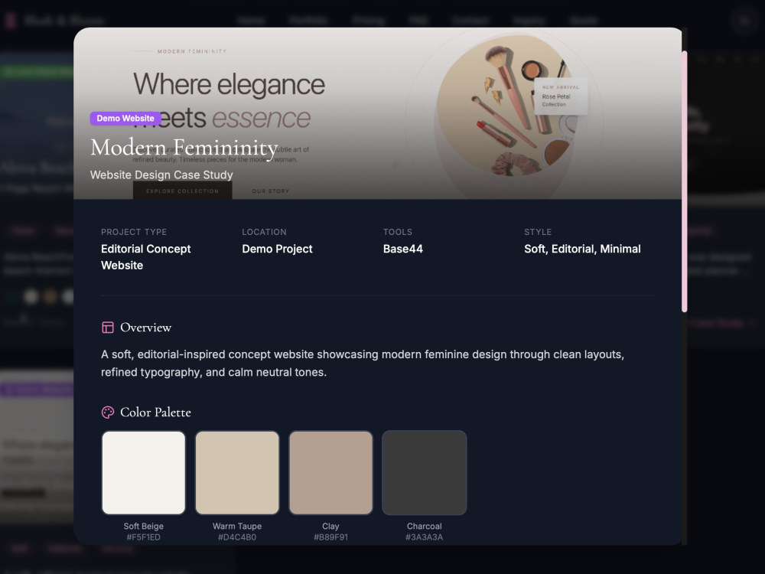Screen dimensions: 765x574
Task: Select the Charcoal color swatch
Action: tap(425, 472)
